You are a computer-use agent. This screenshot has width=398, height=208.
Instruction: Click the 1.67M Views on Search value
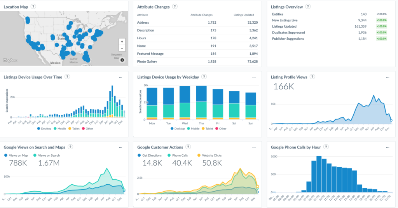click(x=49, y=163)
